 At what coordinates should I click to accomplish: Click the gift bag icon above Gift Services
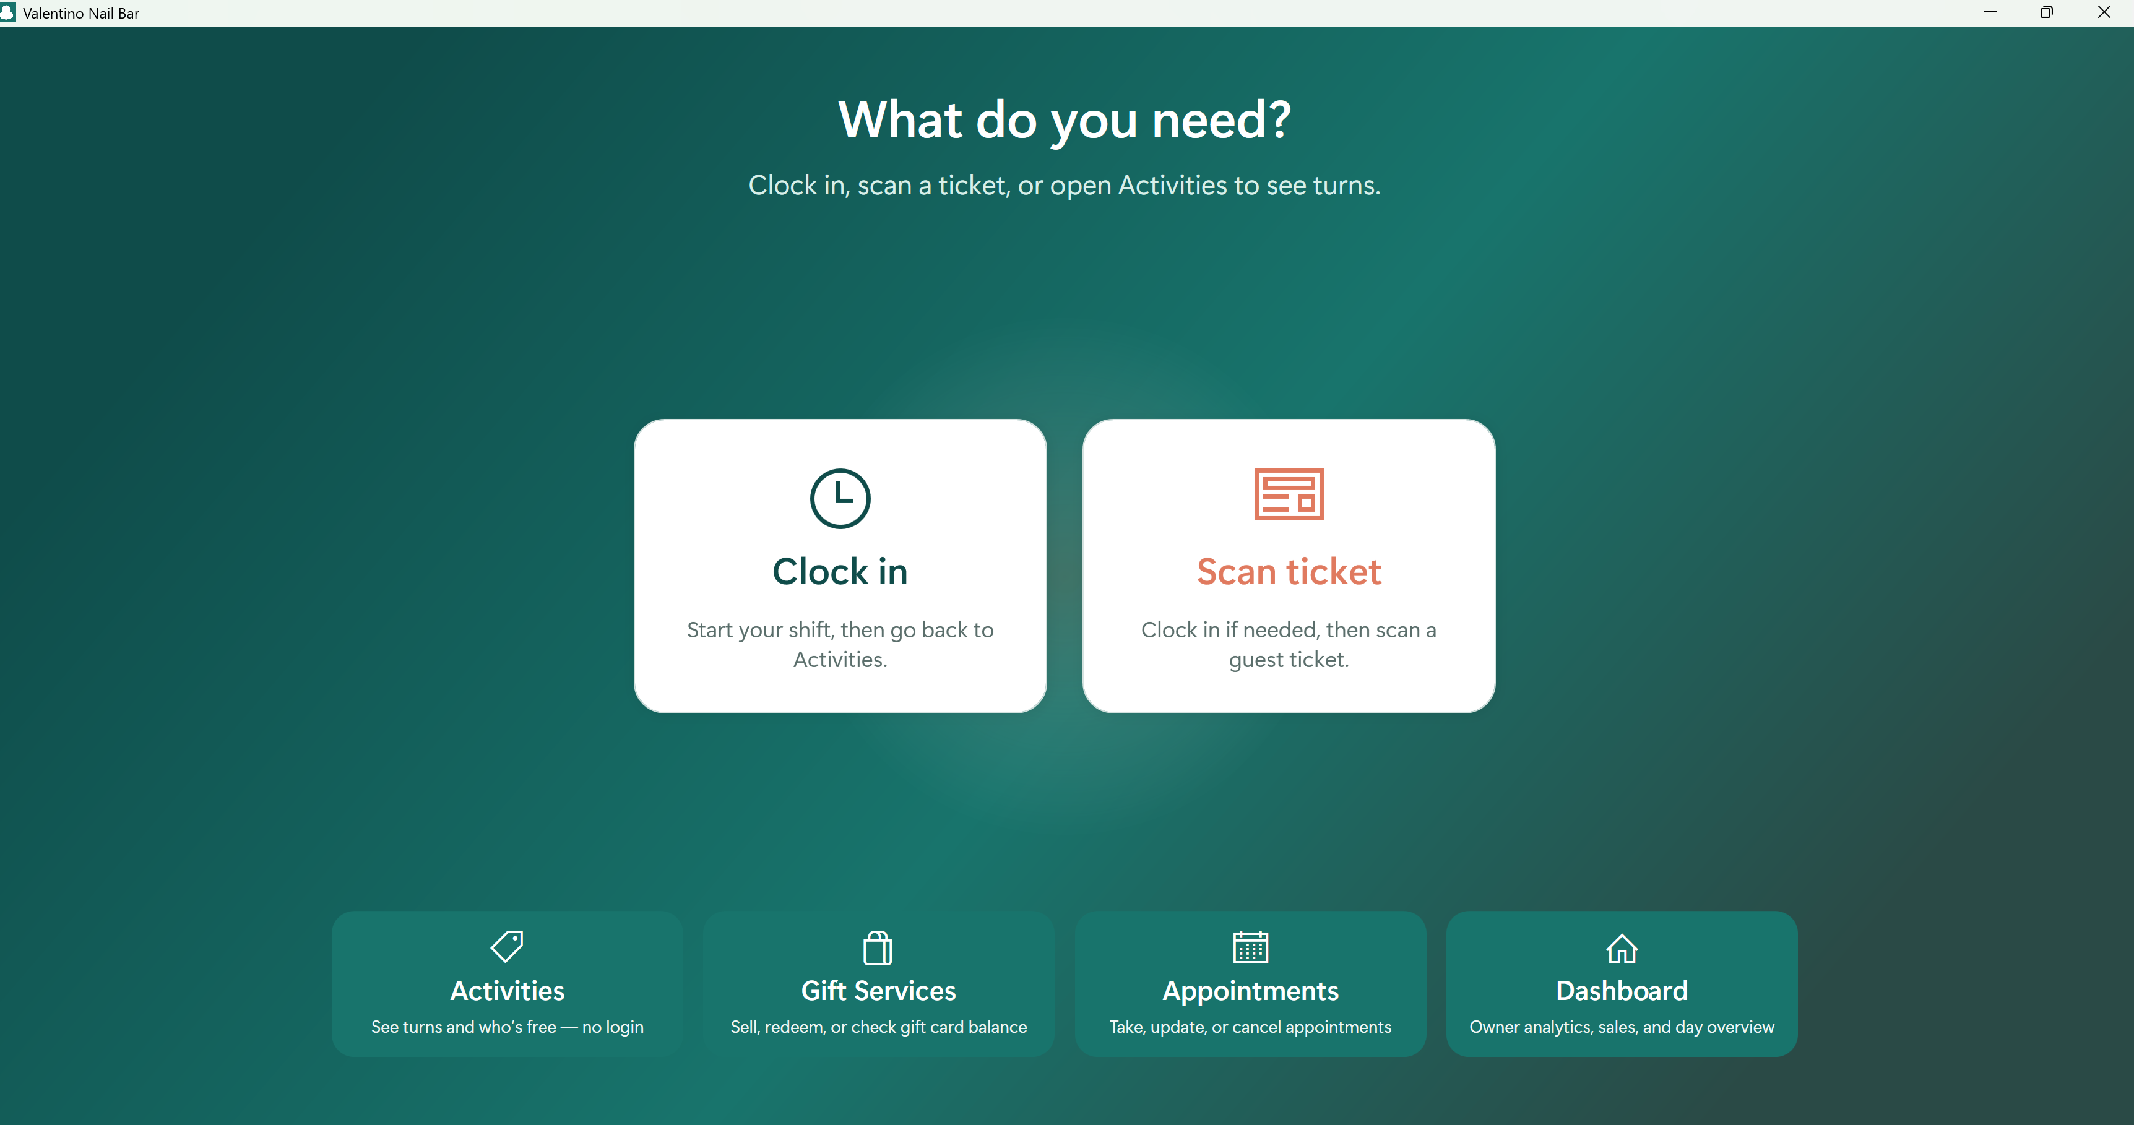click(878, 948)
